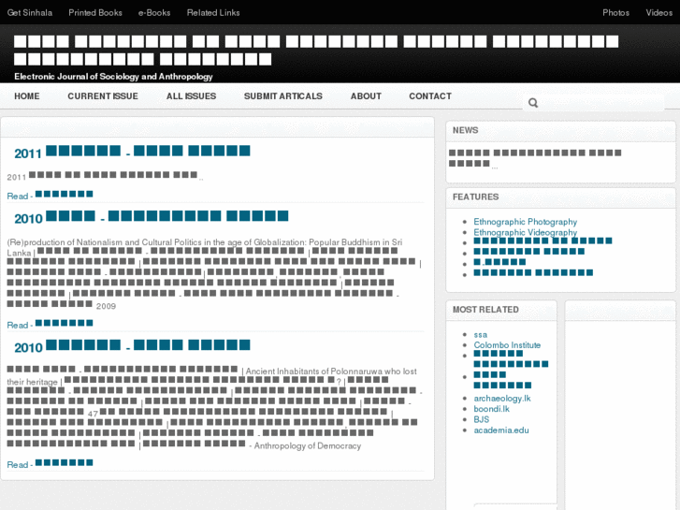Visit the Colombo Institute link

(507, 344)
